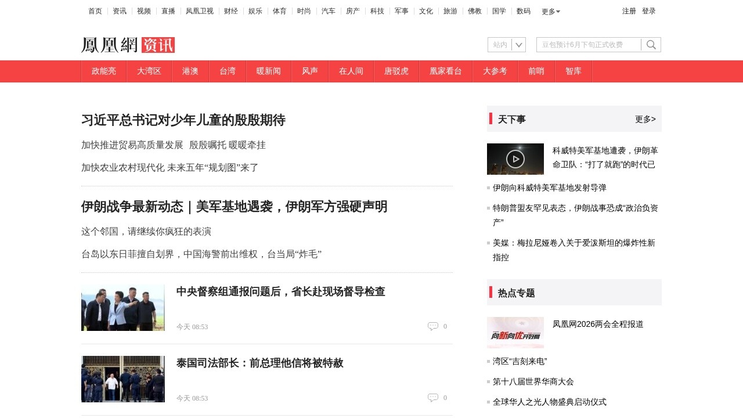Open 前总理他信将被特赦 article title
The height and width of the screenshot is (418, 743).
pos(260,363)
